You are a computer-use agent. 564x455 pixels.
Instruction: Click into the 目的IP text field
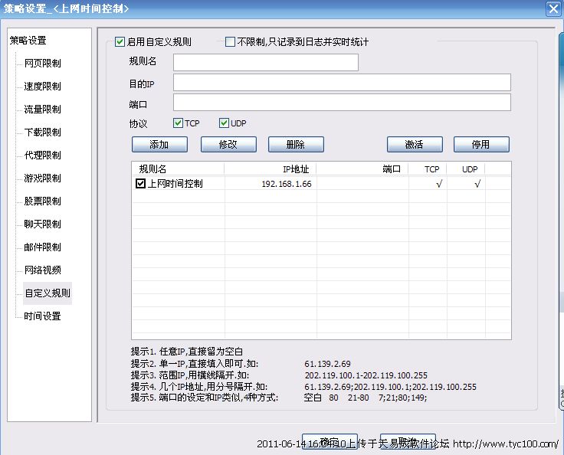342,83
